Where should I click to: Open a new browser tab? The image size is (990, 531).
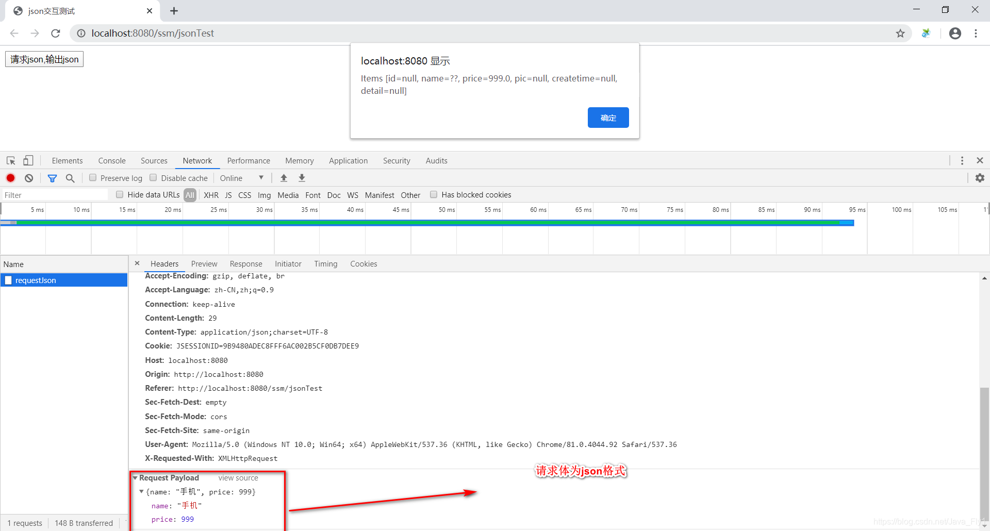pos(174,11)
